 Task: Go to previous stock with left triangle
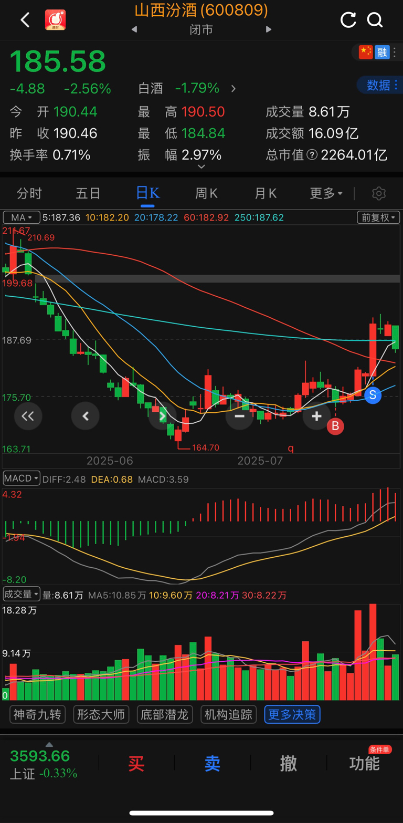(134, 29)
